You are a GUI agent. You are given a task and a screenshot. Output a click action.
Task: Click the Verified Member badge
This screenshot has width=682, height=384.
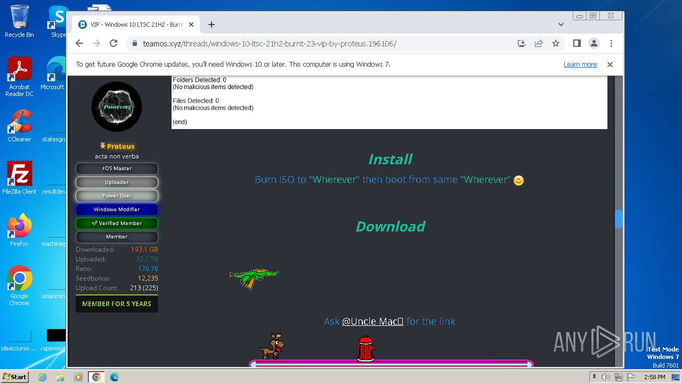point(117,223)
